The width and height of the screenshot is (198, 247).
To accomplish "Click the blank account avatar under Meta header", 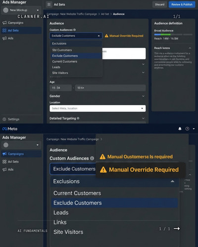I will coord(6,145).
